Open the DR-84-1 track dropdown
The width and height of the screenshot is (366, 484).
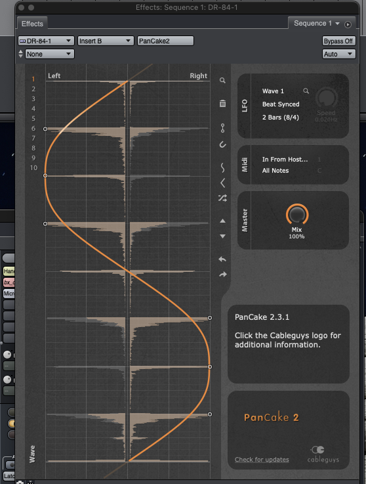[46, 41]
